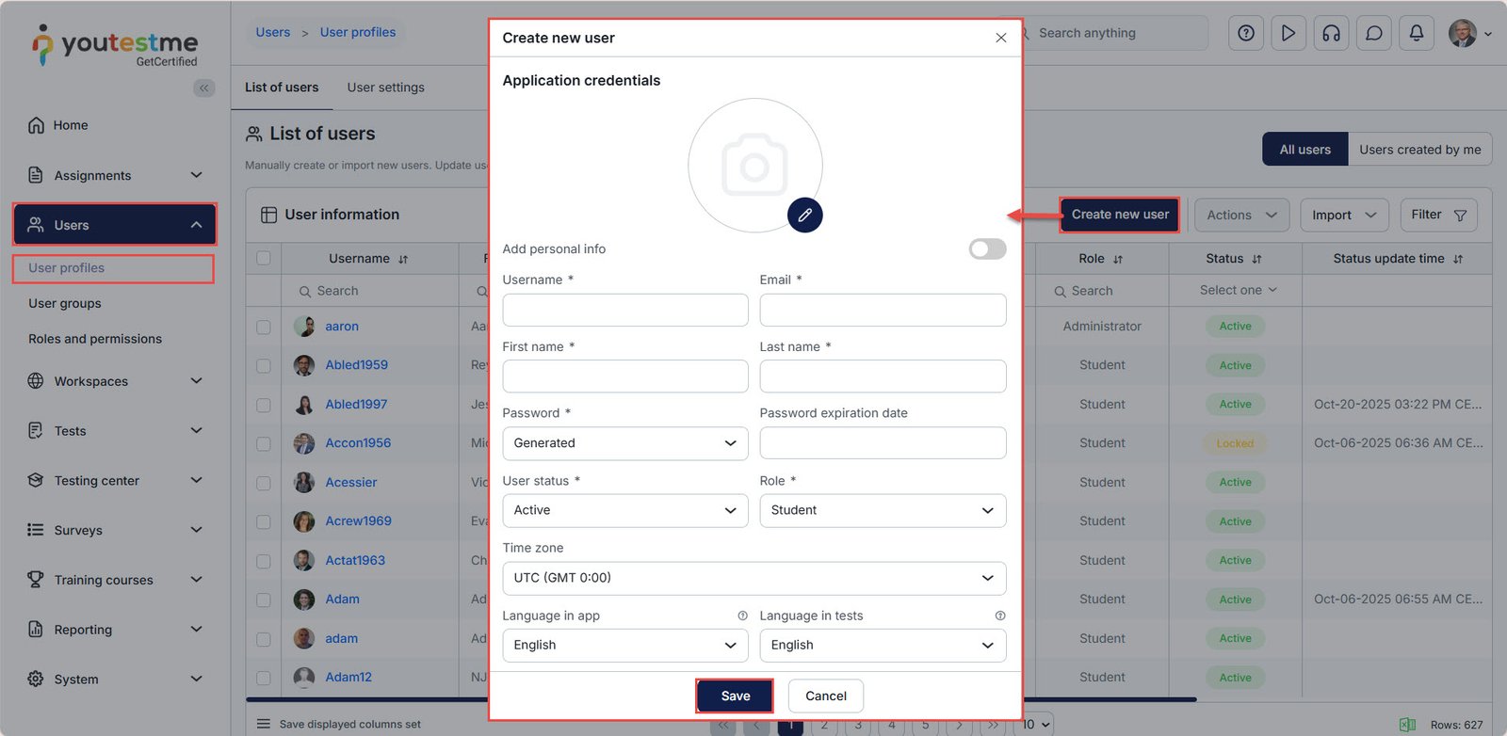Open the headset support icon
This screenshot has width=1507, height=736.
point(1331,33)
